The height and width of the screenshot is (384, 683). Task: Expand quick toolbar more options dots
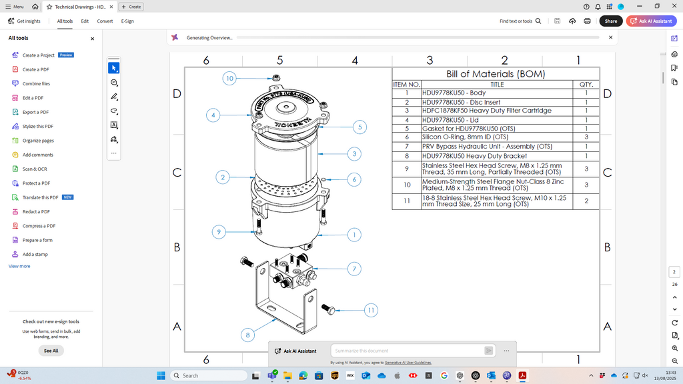(113, 153)
